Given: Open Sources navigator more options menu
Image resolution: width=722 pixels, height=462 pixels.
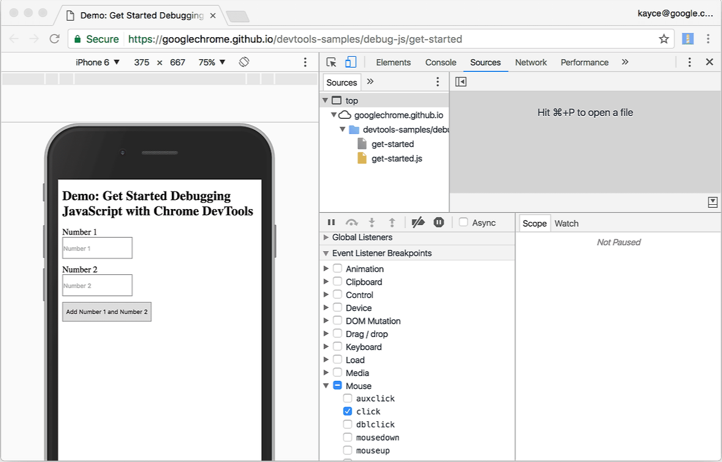Looking at the screenshot, I should coord(438,82).
